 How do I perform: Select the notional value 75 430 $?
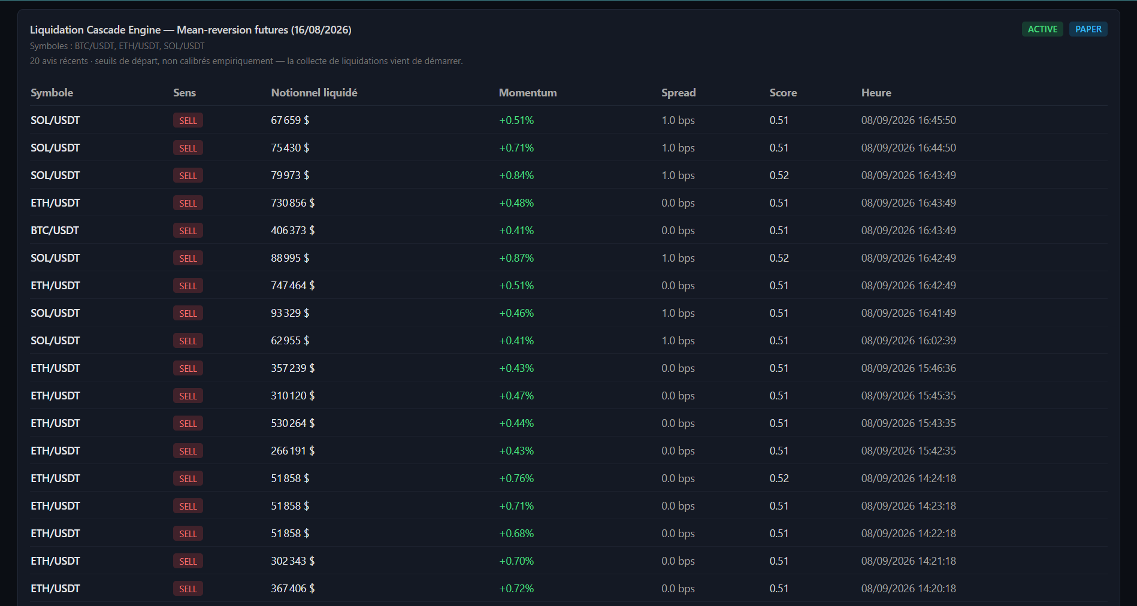click(290, 148)
